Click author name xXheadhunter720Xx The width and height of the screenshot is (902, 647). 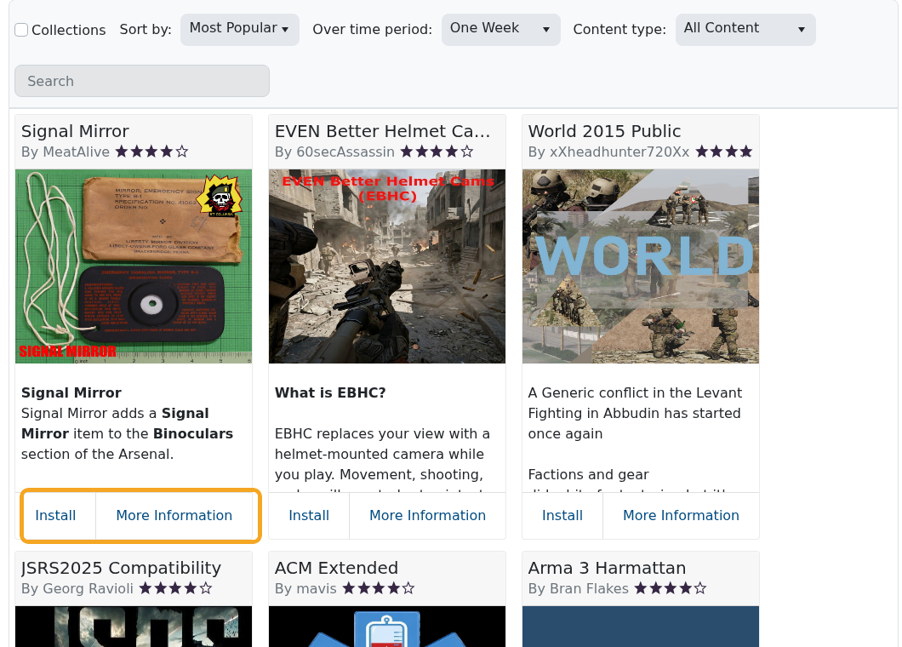point(619,152)
